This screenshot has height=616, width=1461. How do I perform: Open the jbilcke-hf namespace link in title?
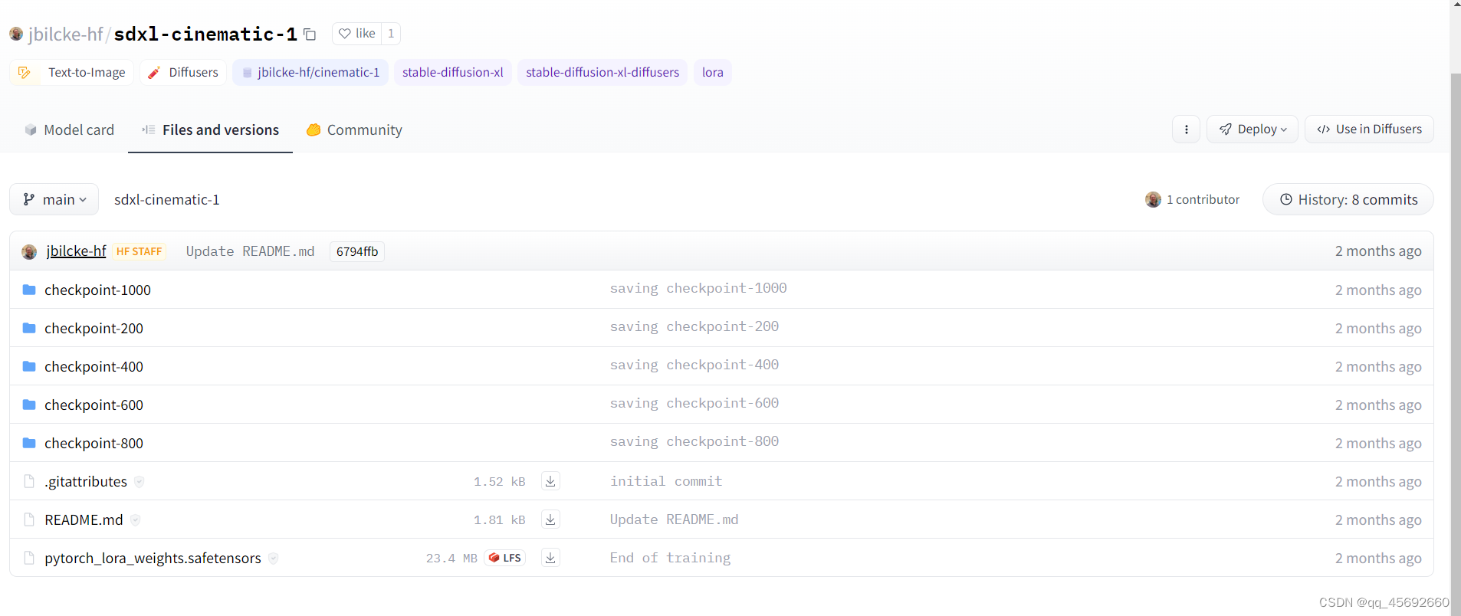tap(65, 34)
